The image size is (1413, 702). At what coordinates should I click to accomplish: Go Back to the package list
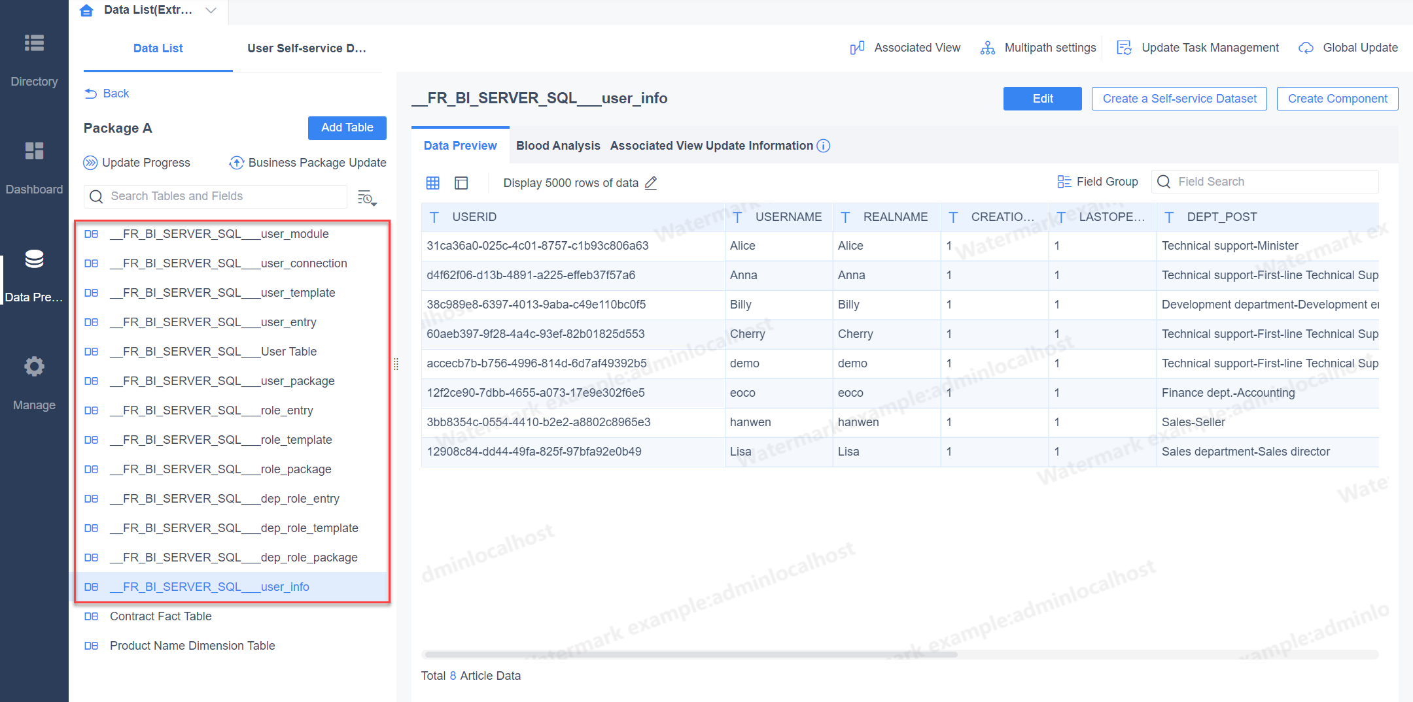tap(107, 93)
